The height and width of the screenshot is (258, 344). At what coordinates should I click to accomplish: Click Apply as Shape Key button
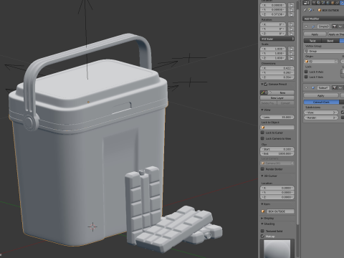[x=336, y=34]
